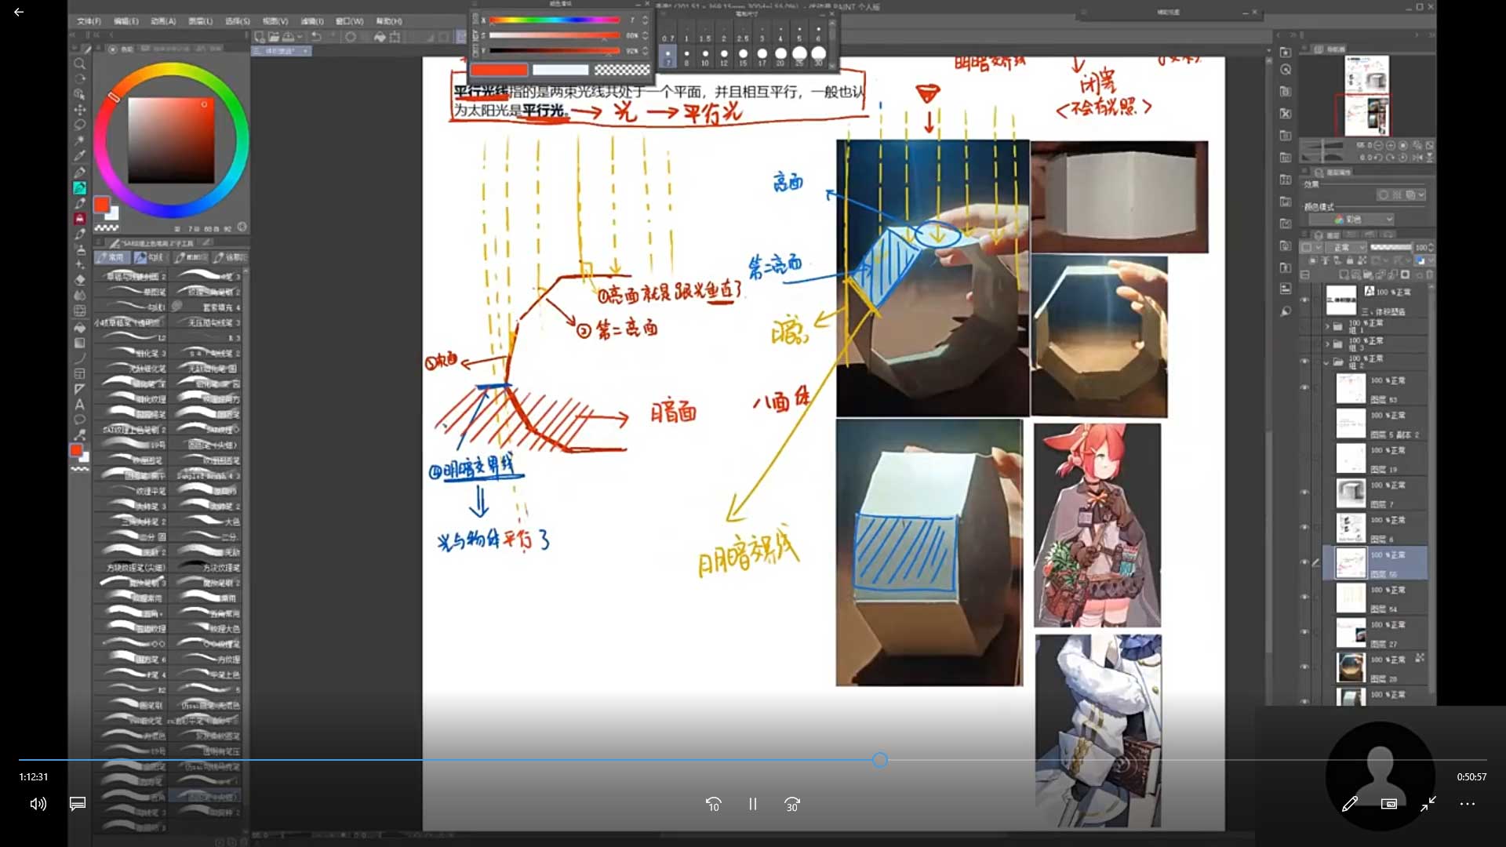Expand the group 1 layer folder

[1328, 325]
